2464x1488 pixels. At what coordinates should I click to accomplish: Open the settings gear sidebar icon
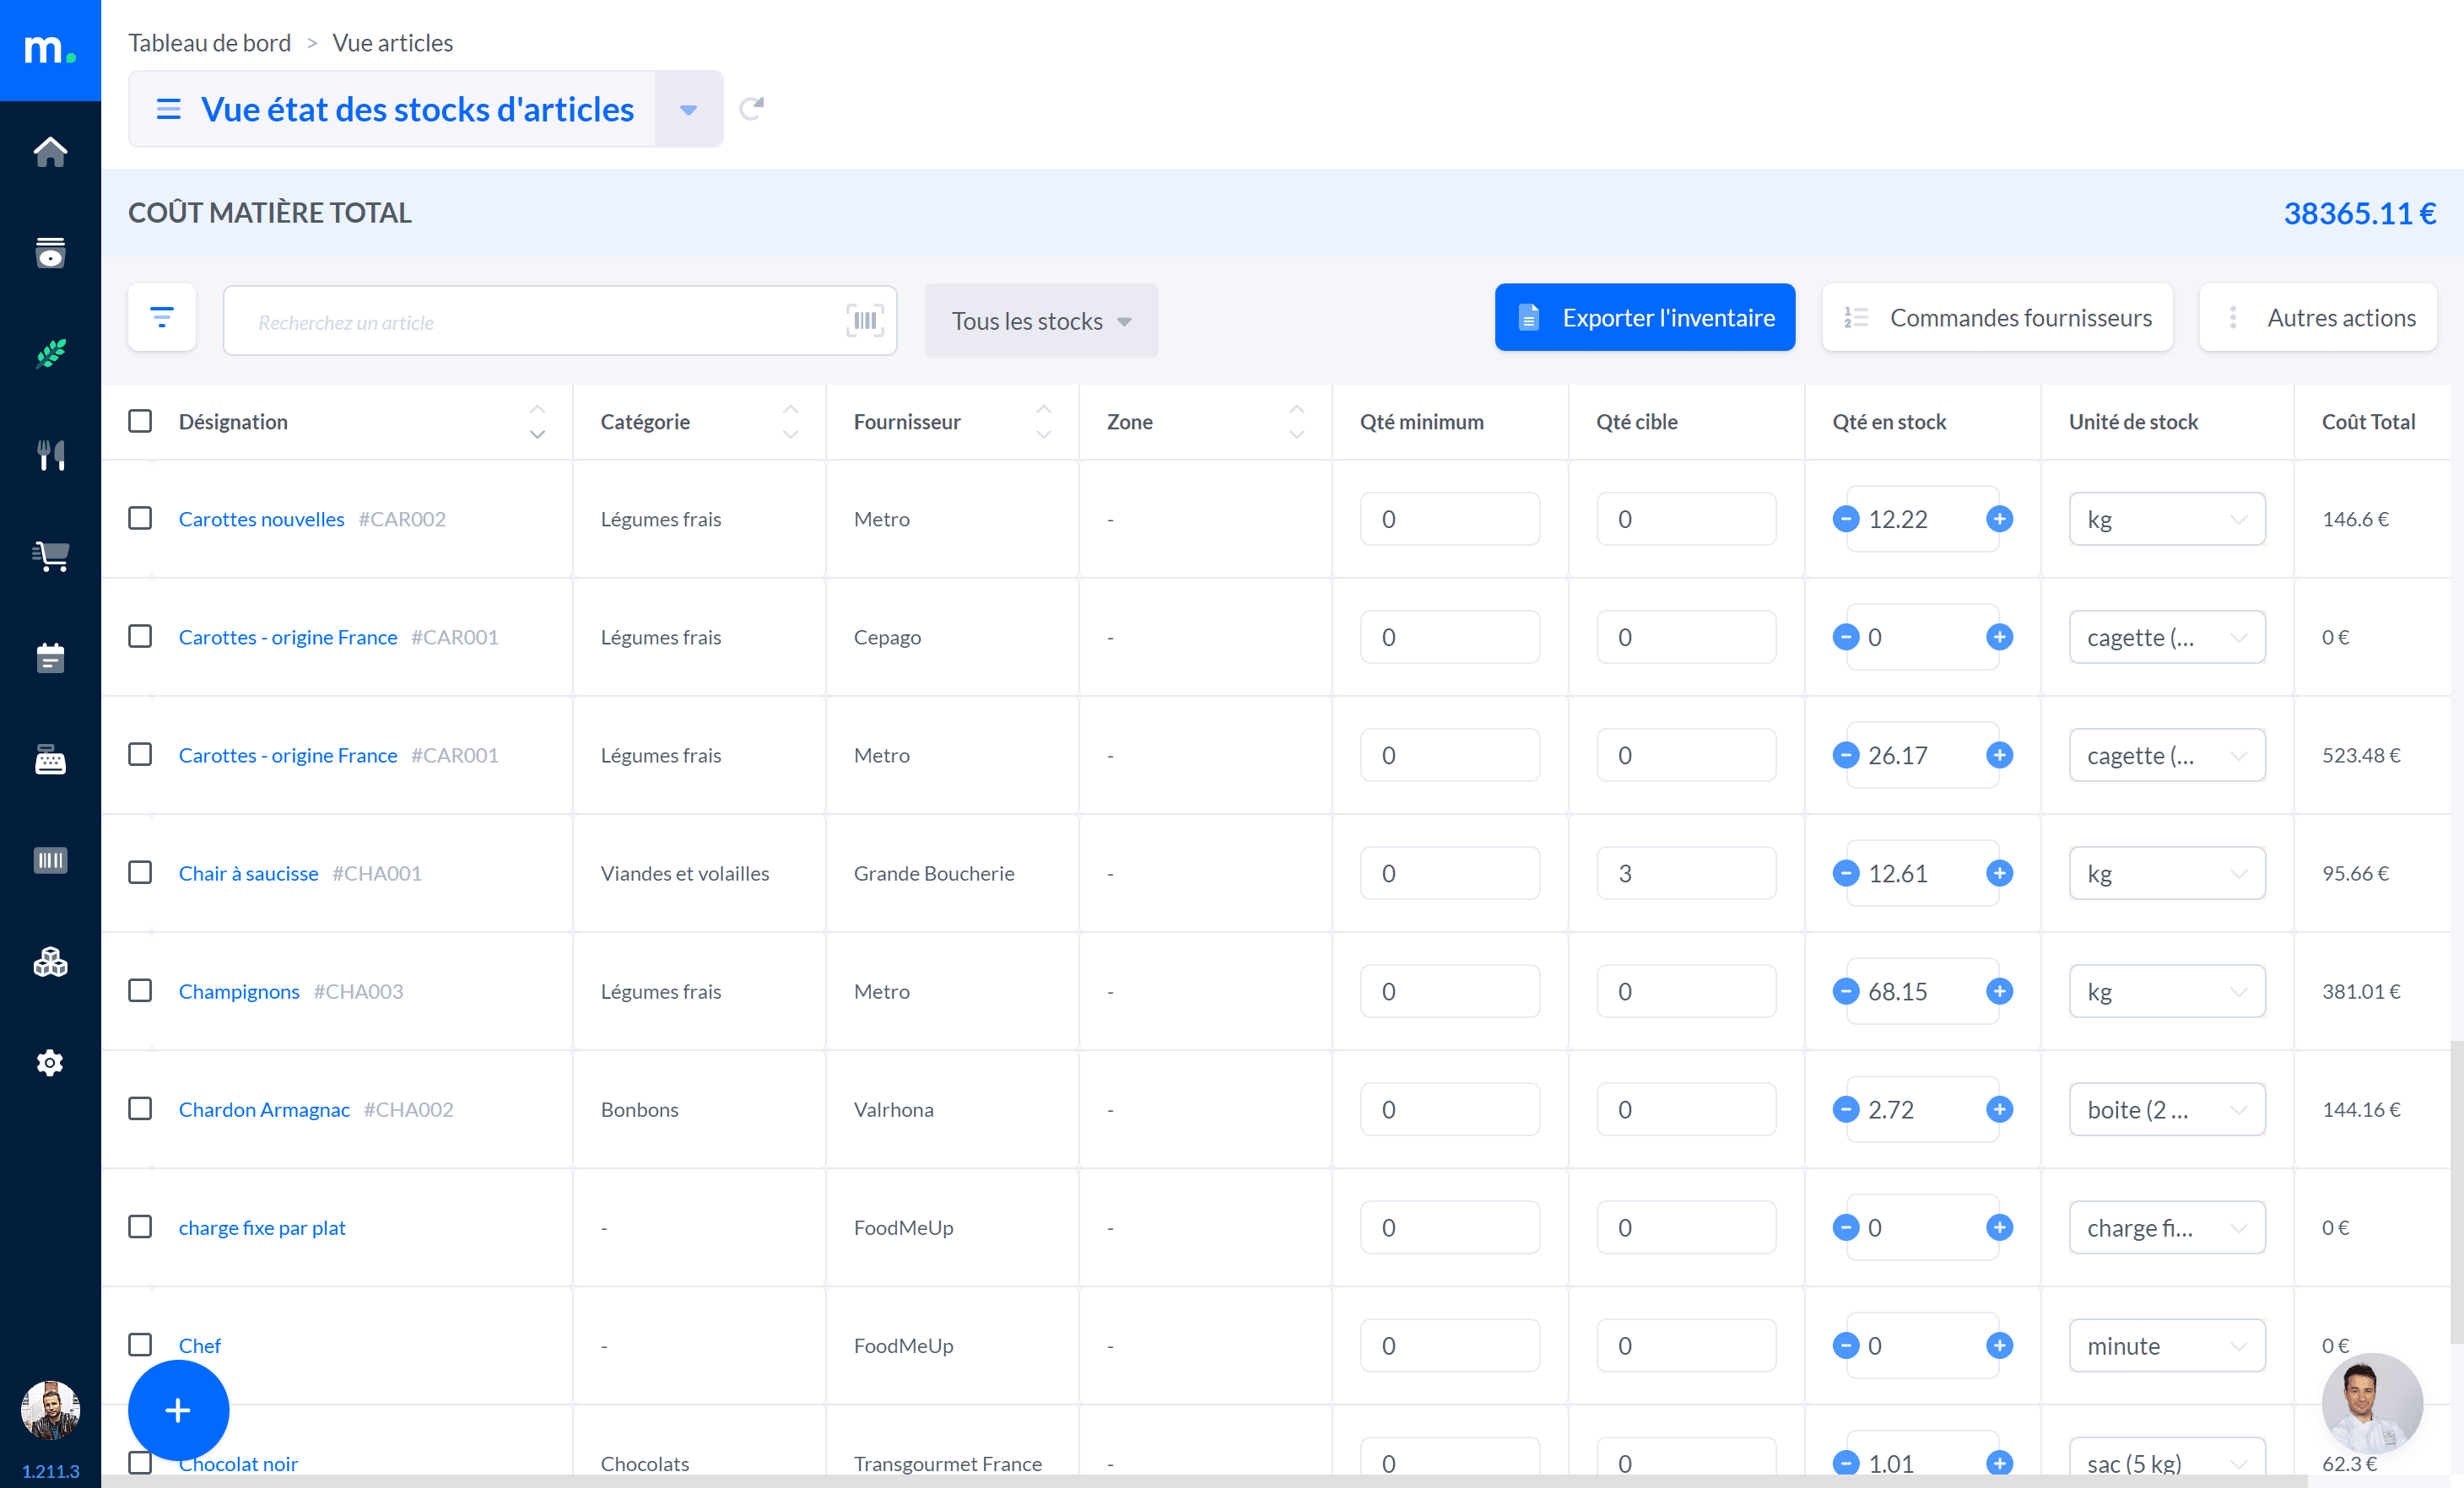pos(50,1062)
